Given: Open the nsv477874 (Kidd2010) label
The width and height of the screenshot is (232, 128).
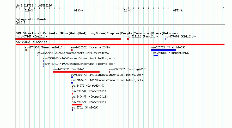Looking at the screenshot, I should pyautogui.click(x=180, y=36).
